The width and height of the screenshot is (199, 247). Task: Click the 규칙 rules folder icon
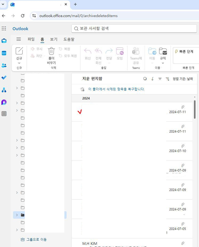[x=163, y=51]
